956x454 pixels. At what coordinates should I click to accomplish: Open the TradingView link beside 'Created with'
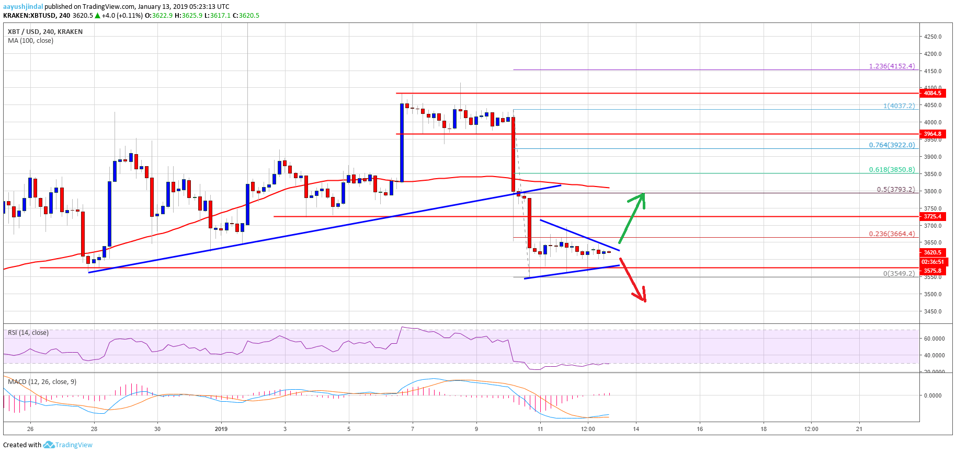[x=74, y=445]
